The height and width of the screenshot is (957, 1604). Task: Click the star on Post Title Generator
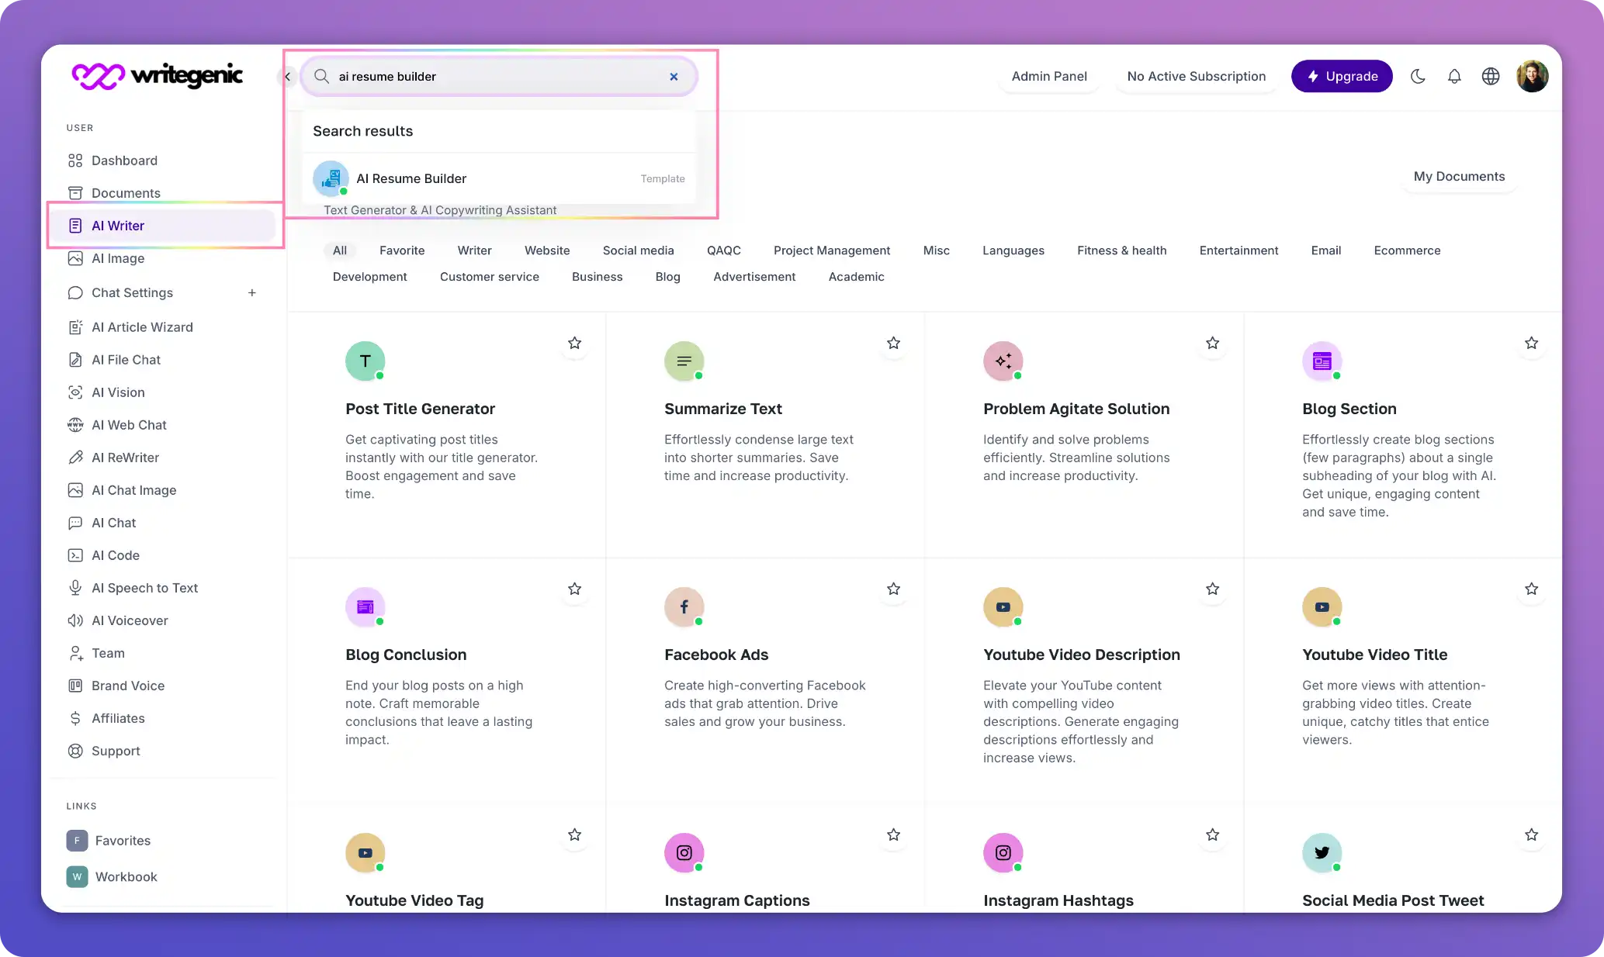point(574,343)
